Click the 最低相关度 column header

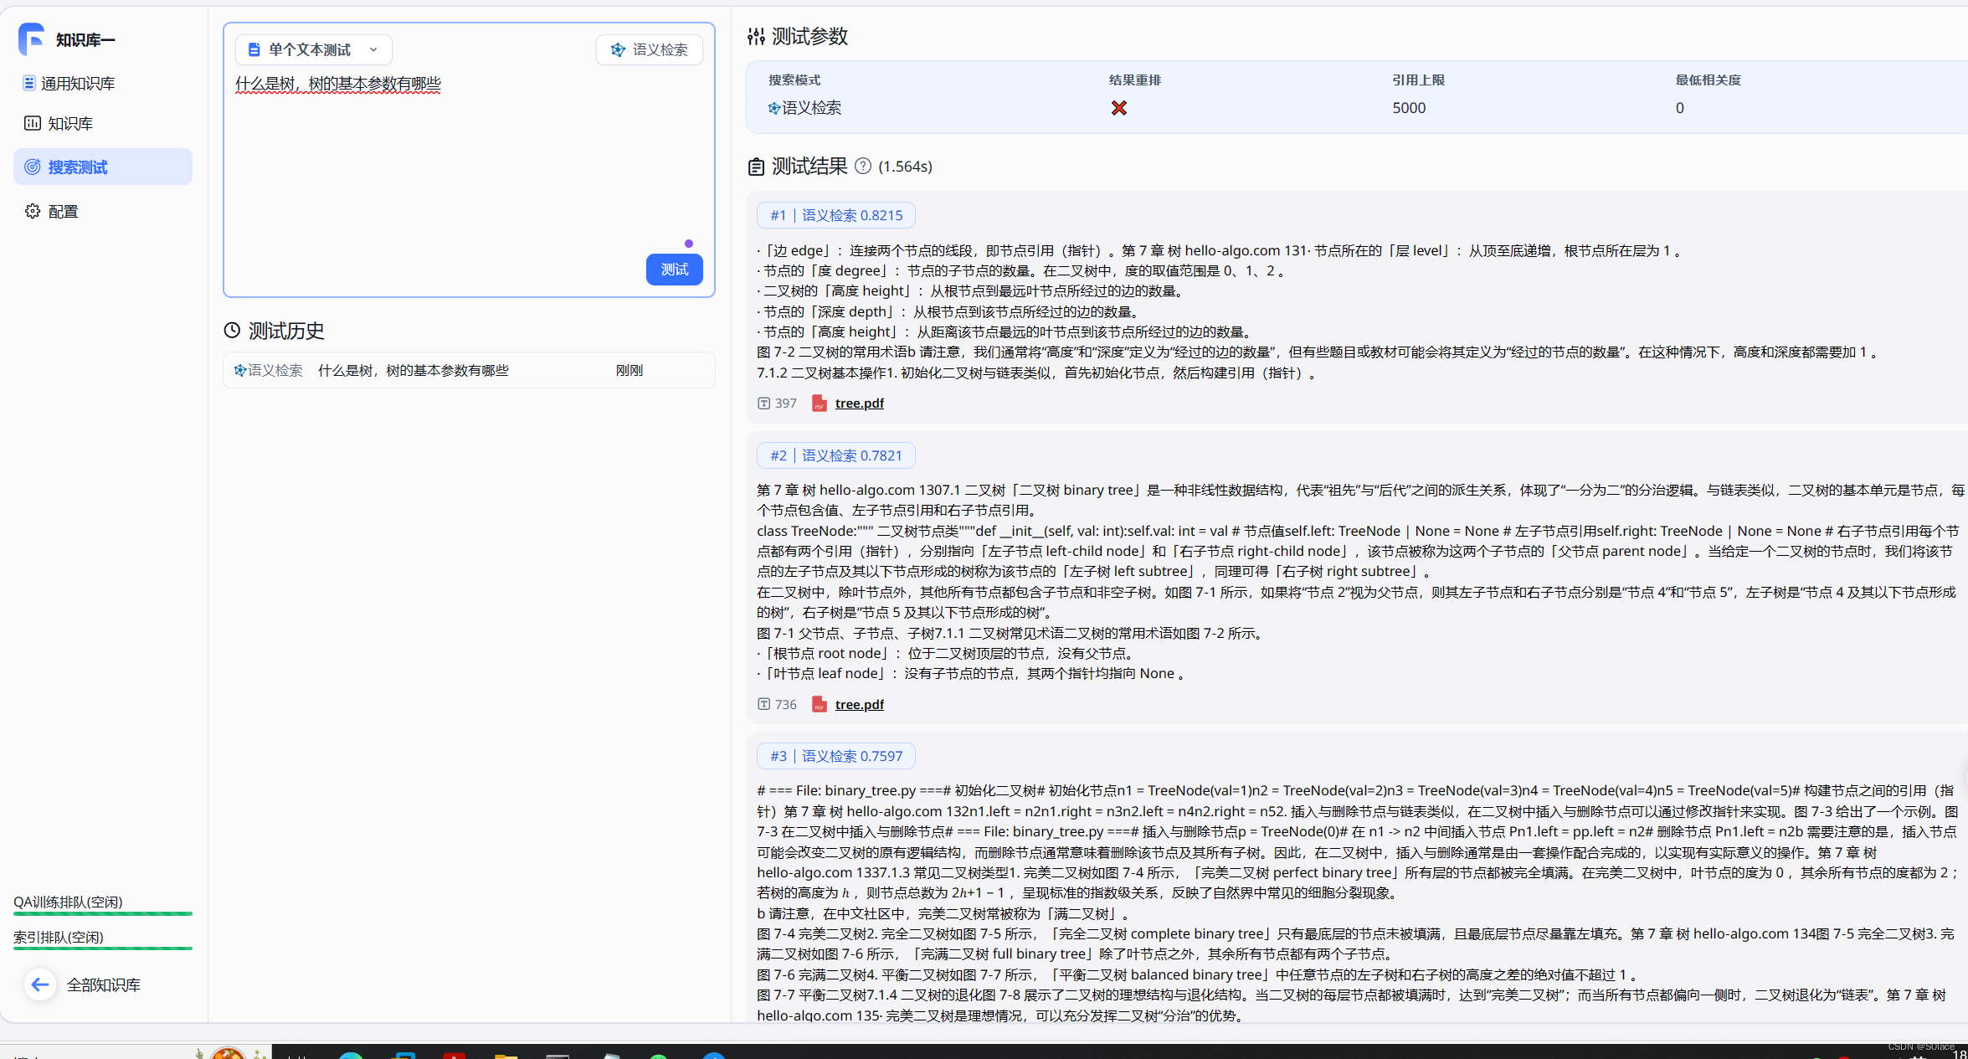(1708, 80)
